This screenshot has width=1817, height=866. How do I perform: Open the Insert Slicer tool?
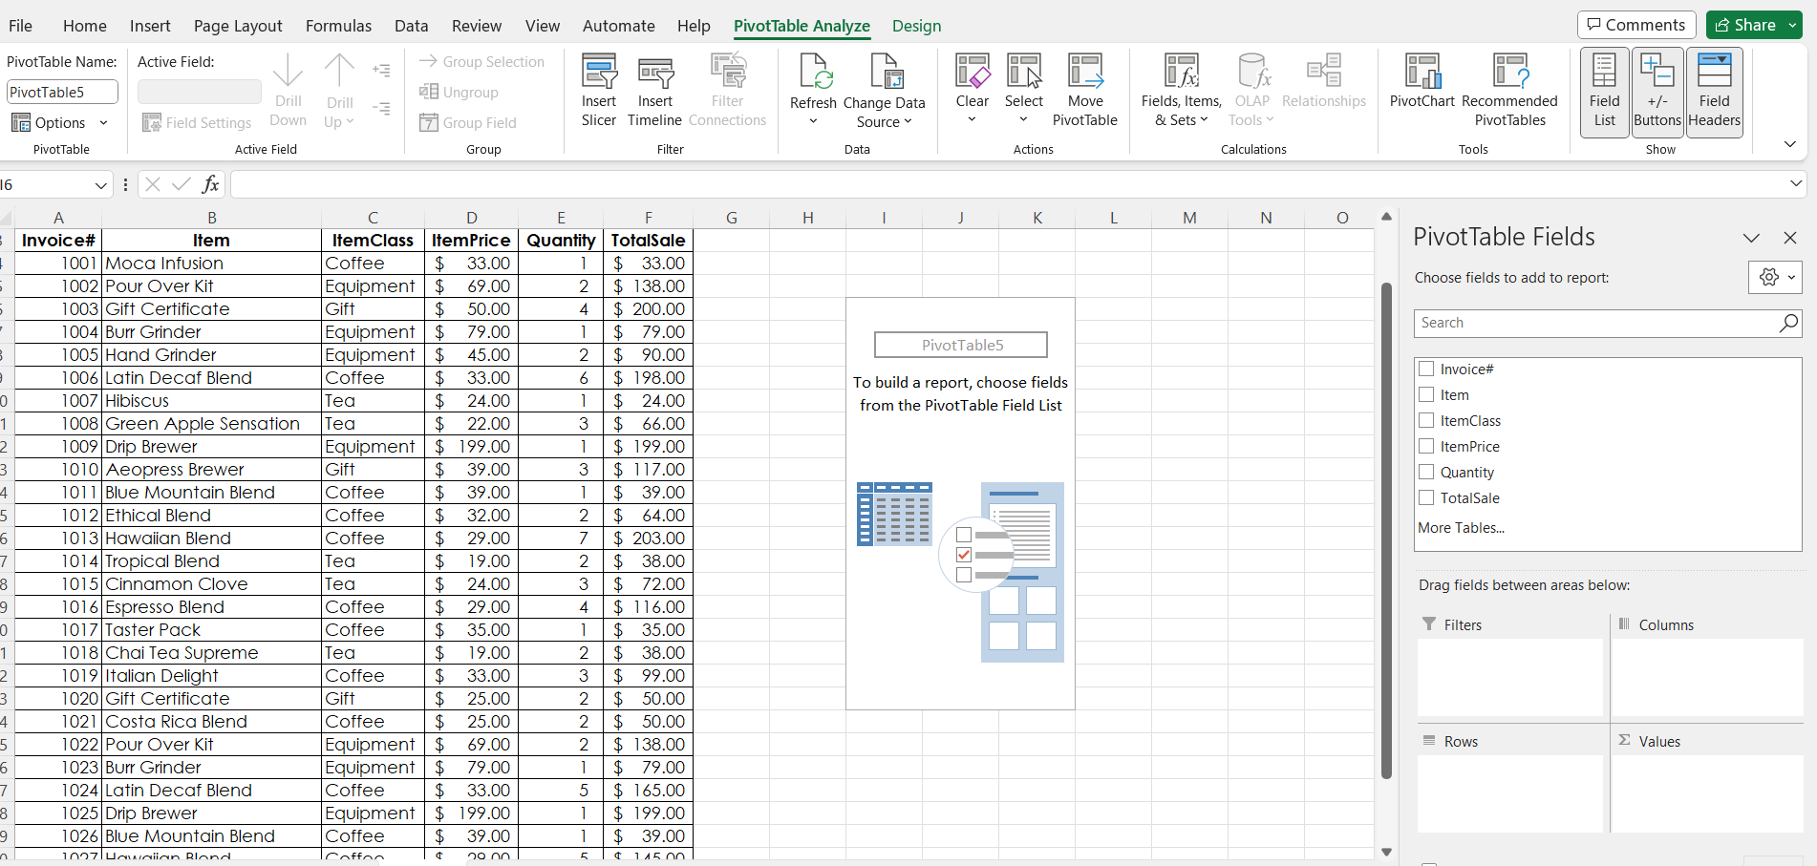599,89
